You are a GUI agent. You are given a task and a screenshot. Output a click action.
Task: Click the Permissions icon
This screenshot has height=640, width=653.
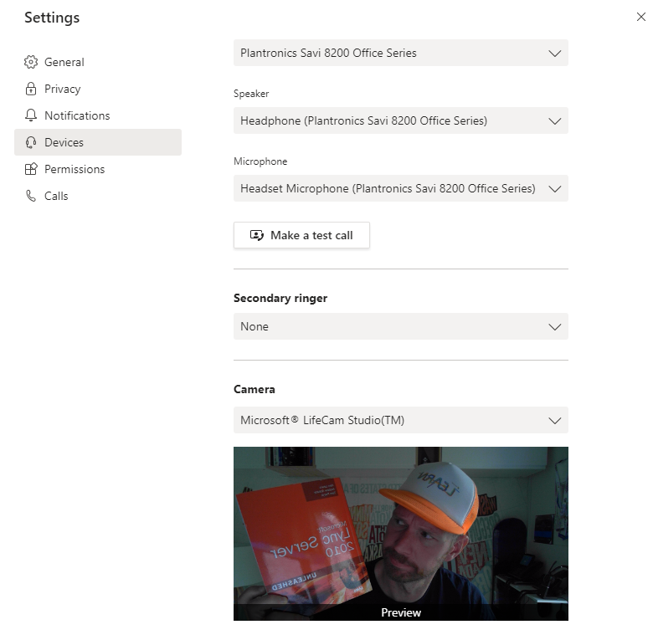(31, 169)
